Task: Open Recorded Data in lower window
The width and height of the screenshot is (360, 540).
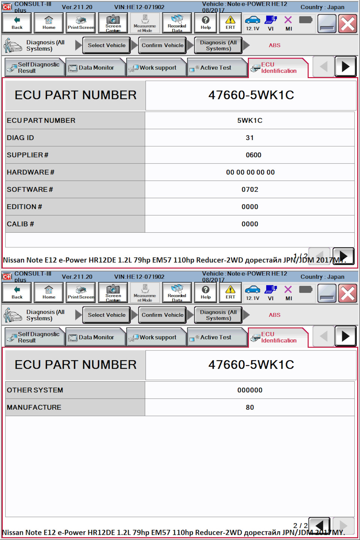Action: coord(177,293)
